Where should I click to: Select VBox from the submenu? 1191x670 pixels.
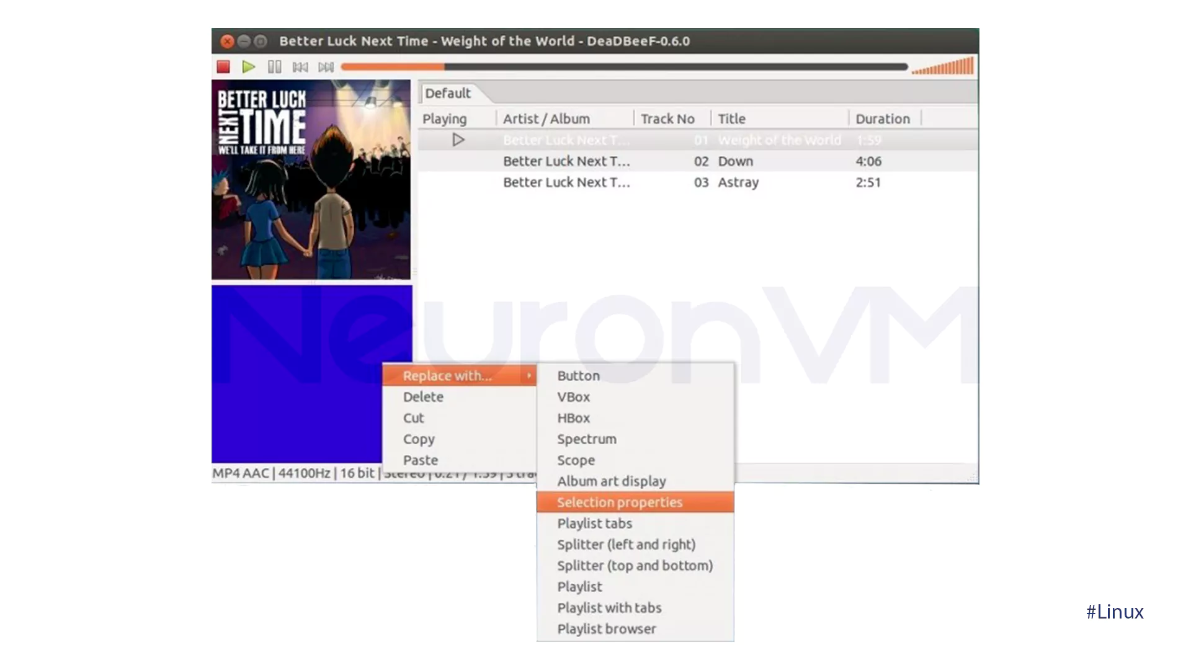tap(635, 397)
